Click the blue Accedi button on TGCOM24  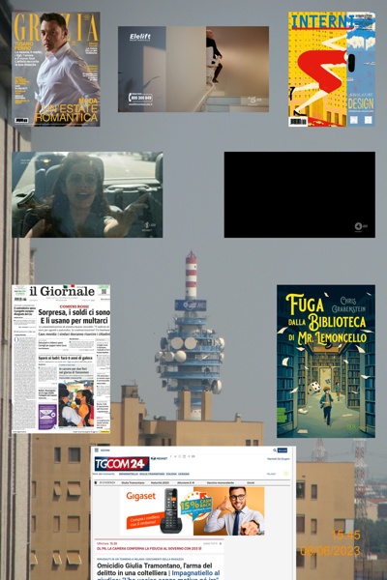(x=283, y=450)
